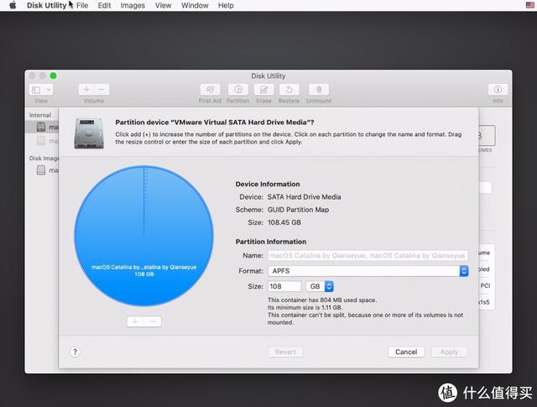
Task: Open the Disk Utility application menu
Action: click(47, 6)
